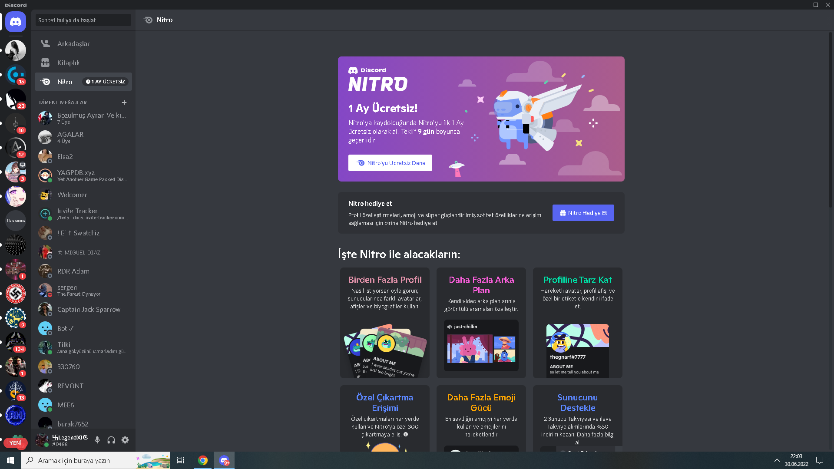Open user settings gear icon
This screenshot has height=469, width=834.
pyautogui.click(x=125, y=440)
